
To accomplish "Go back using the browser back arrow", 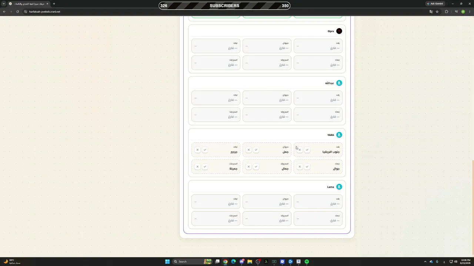I will (4, 11).
